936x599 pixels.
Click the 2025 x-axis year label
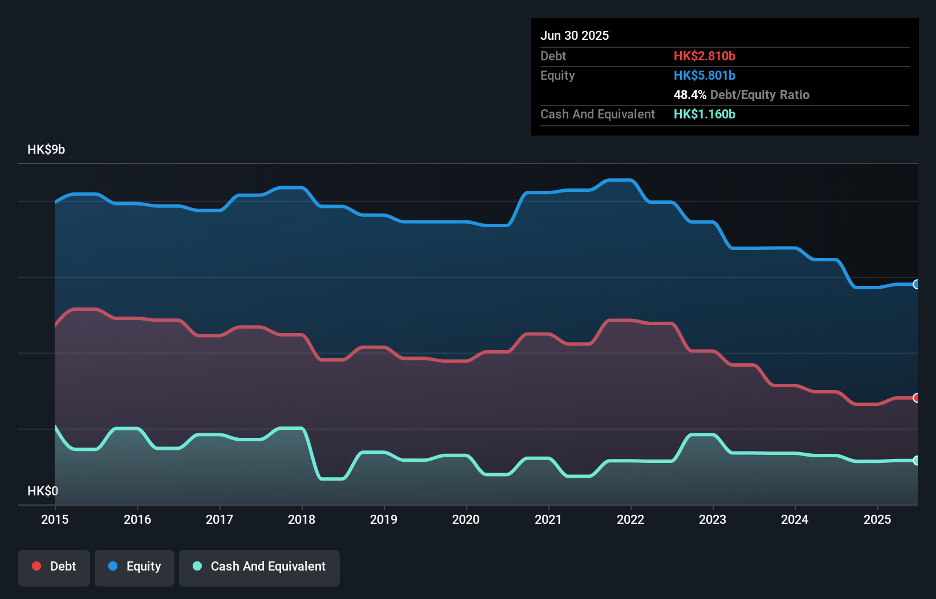coord(877,519)
